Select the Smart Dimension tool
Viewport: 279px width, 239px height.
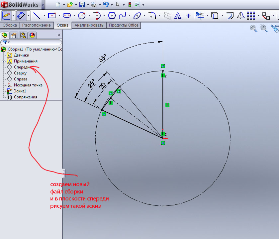[21, 15]
